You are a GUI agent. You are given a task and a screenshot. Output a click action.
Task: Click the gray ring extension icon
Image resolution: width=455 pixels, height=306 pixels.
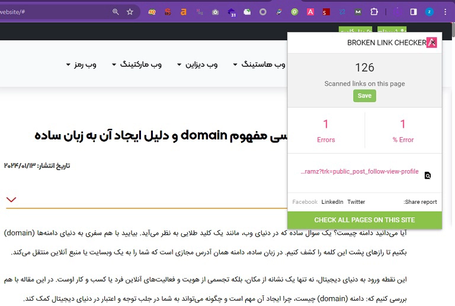[263, 12]
